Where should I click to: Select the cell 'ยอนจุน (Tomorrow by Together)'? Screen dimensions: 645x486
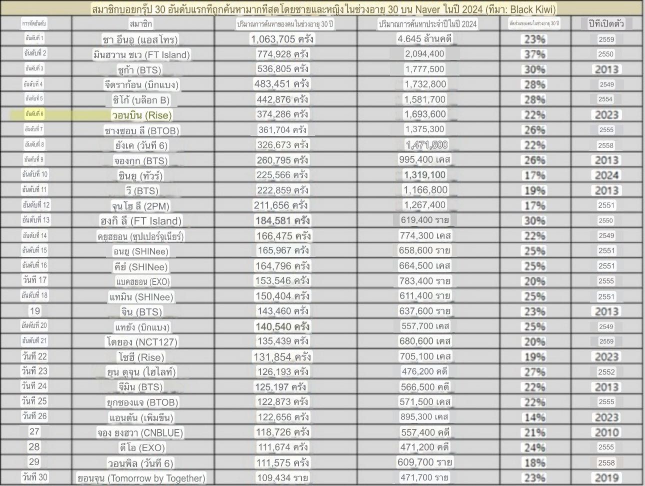point(141,478)
